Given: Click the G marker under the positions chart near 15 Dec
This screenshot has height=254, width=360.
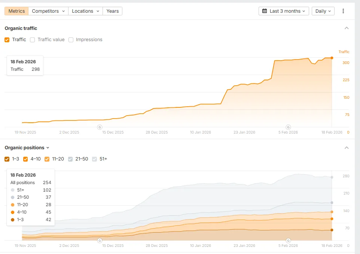Looking at the screenshot, I should point(100,241).
